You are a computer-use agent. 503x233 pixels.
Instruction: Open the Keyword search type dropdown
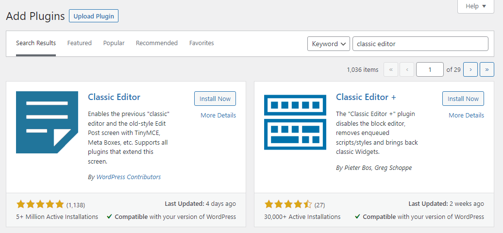(x=329, y=44)
